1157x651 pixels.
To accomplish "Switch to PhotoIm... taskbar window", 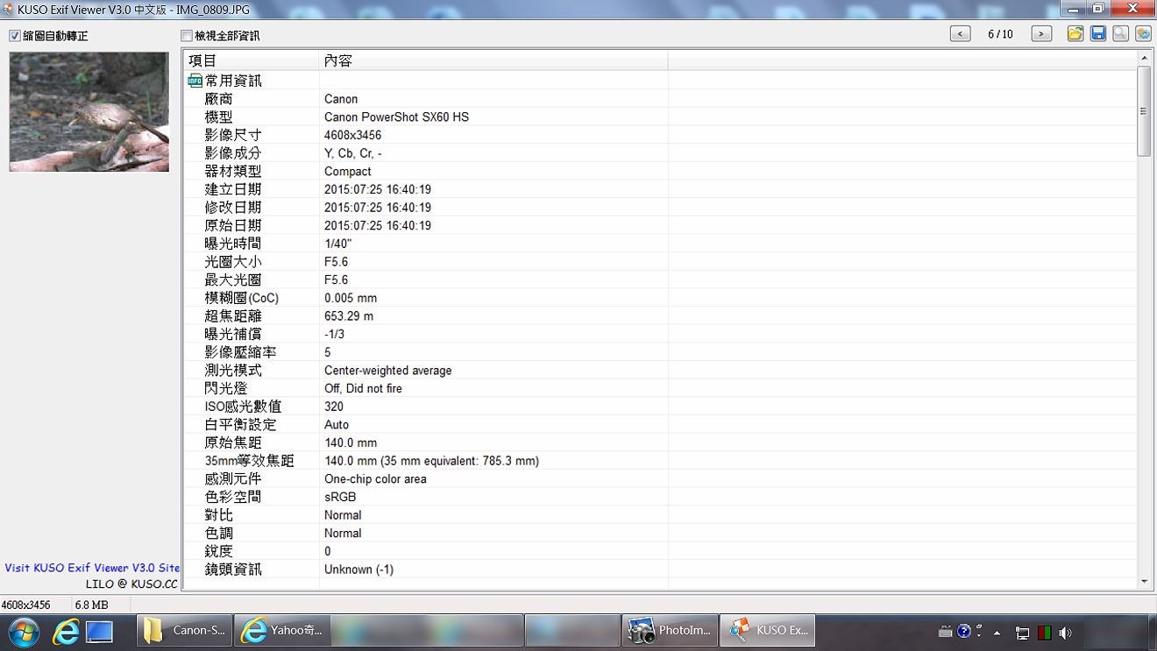I will [671, 631].
